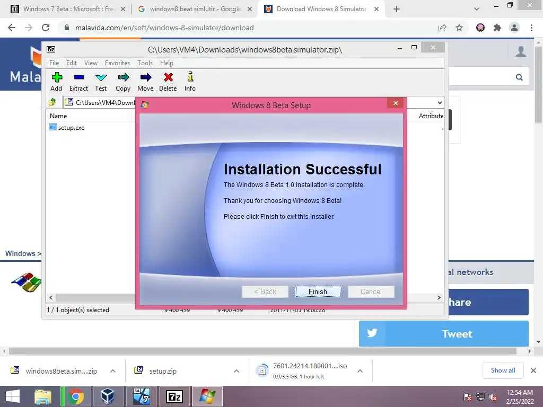Open the 7-Zip View menu
Viewport: 543px width, 407px height.
click(91, 63)
